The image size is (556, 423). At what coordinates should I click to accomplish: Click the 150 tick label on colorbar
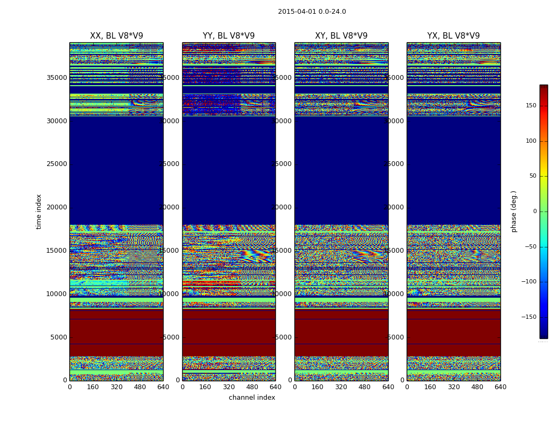531,105
